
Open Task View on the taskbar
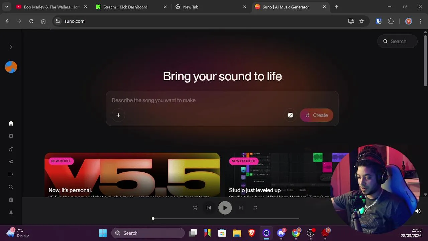point(193,233)
